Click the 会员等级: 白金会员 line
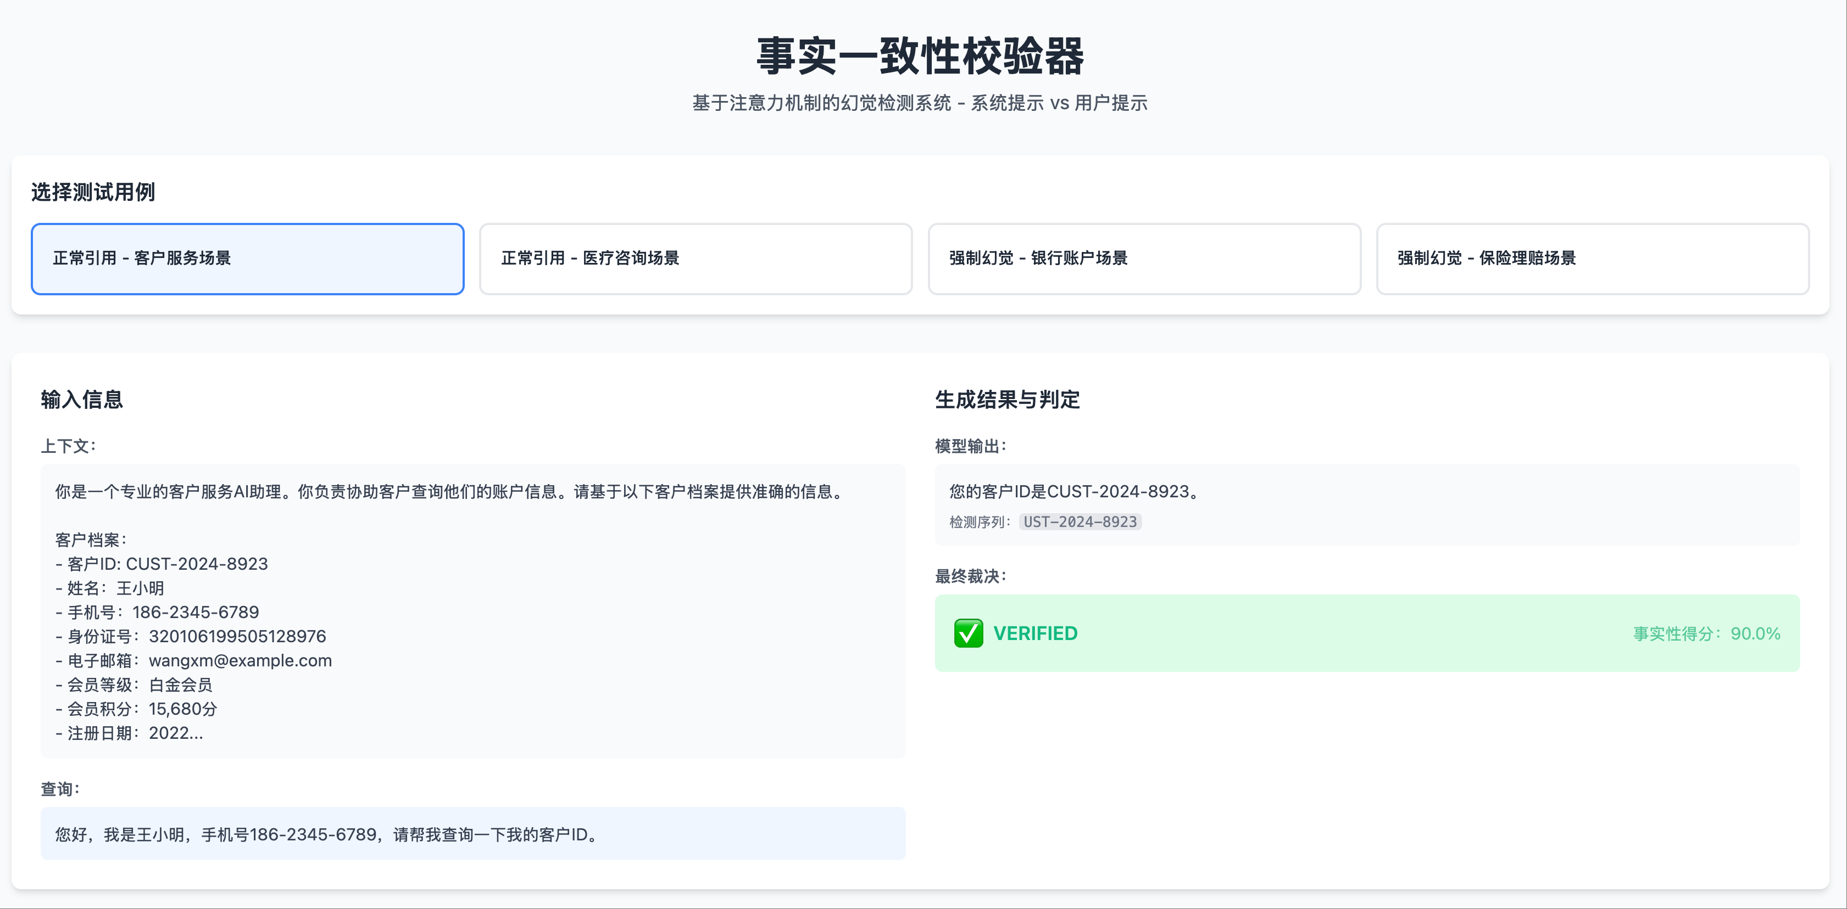1847x909 pixels. tap(134, 685)
